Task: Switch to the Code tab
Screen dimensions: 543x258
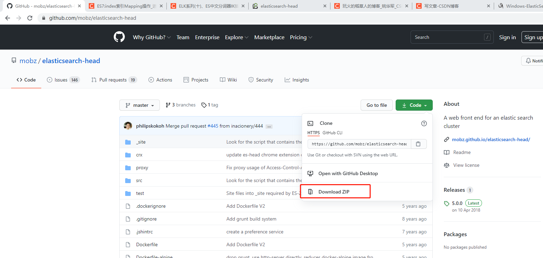Action: coord(26,80)
